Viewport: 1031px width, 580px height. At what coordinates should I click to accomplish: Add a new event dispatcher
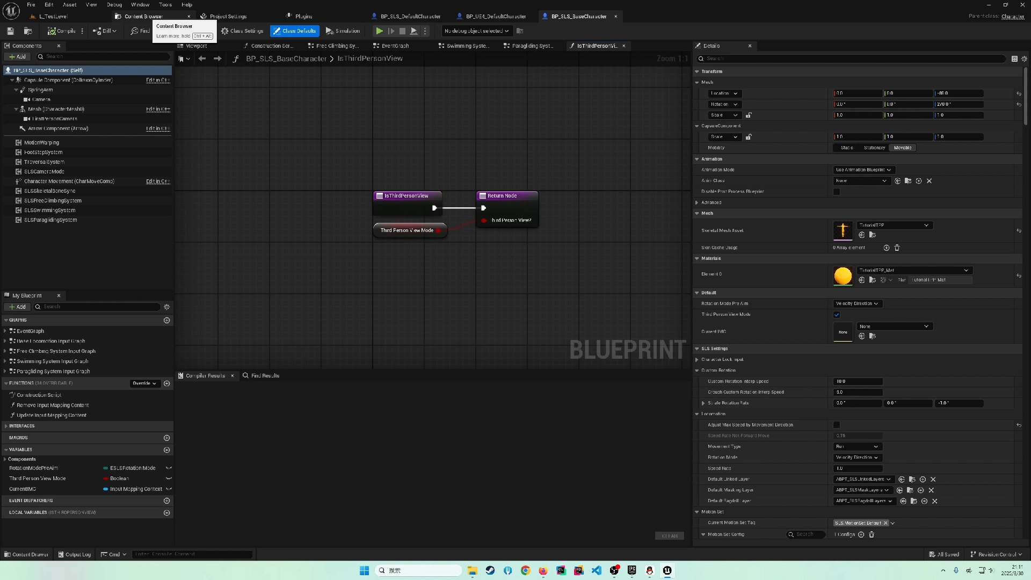[x=166, y=501]
